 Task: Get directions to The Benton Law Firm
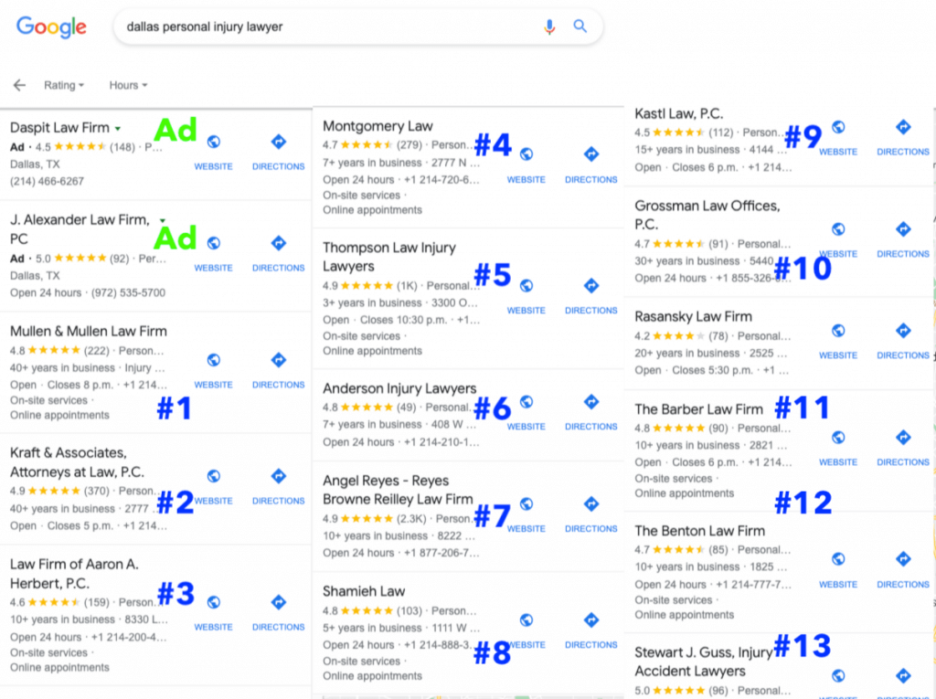[x=903, y=559]
